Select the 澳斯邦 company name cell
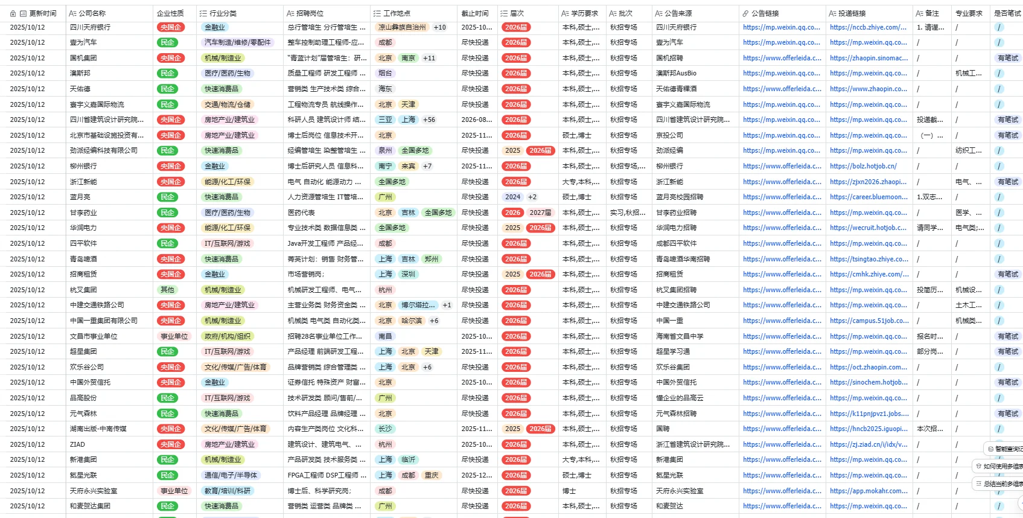This screenshot has width=1023, height=518. point(109,73)
